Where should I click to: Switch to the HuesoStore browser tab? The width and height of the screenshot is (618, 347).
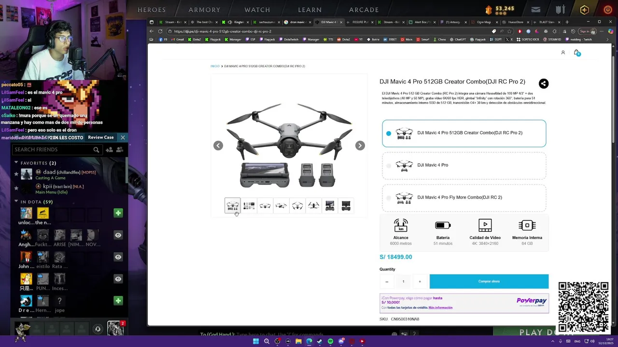coord(515,22)
